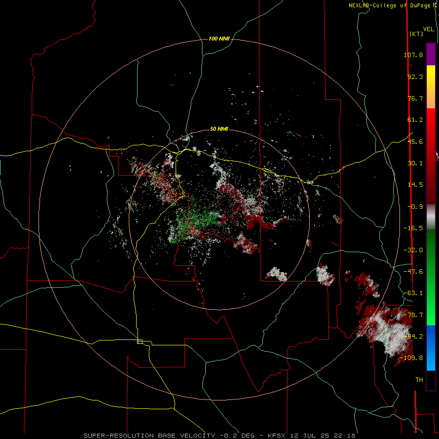Screen dimensions: 439x439
Task: Click the "22:18" time stamp
Action: pyautogui.click(x=345, y=436)
